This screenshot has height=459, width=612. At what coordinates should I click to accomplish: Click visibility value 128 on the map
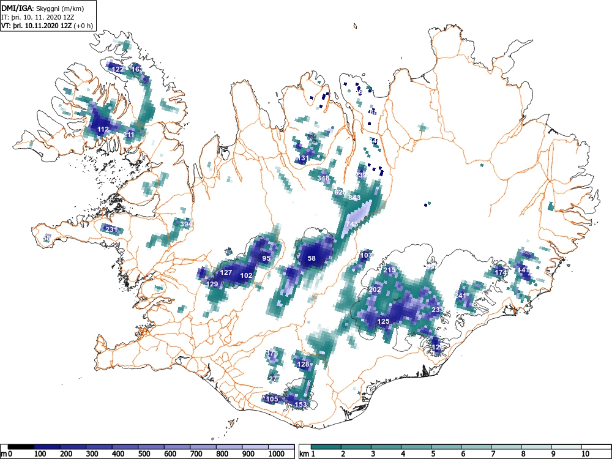pos(304,365)
